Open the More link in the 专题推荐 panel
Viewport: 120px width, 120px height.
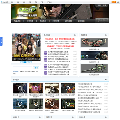(106, 35)
